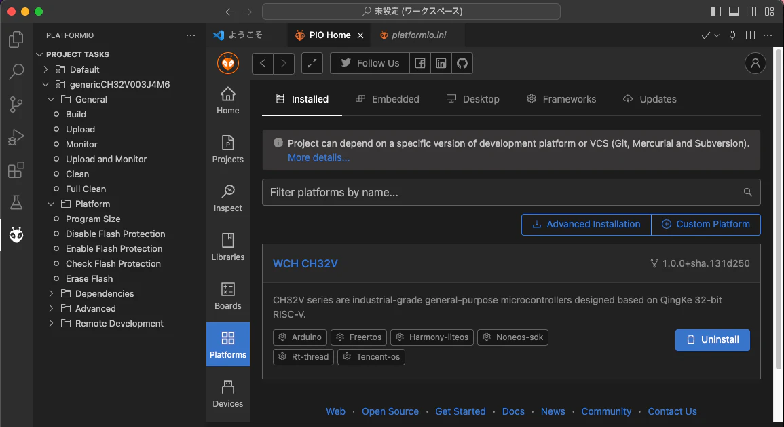Viewport: 784px width, 427px height.
Task: Go to PIO Home section
Action: click(228, 100)
